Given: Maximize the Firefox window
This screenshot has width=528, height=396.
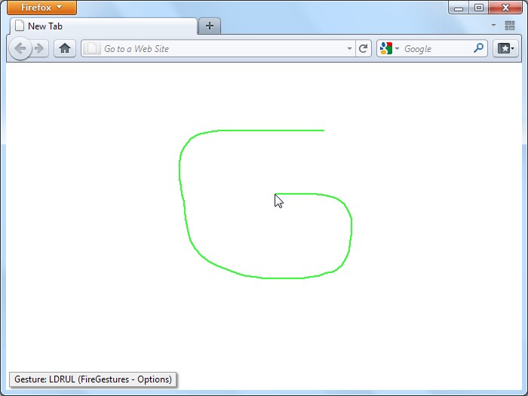Looking at the screenshot, I should coord(478,8).
